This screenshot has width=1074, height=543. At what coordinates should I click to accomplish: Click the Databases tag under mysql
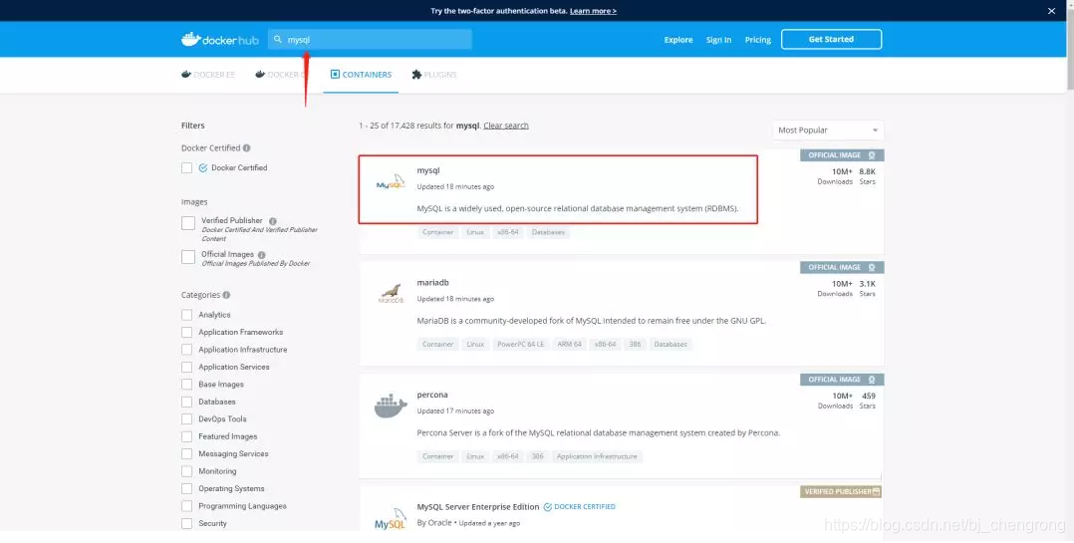pyautogui.click(x=549, y=232)
